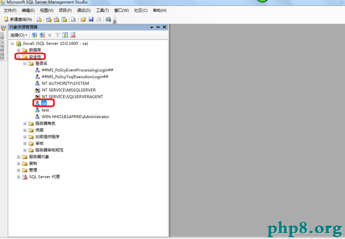The image size is (345, 239).
Task: Collapse the (local) server node
Action: click(x=12, y=43)
